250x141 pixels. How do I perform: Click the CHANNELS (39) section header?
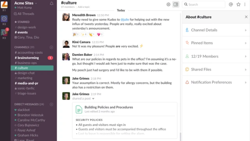point(24,47)
